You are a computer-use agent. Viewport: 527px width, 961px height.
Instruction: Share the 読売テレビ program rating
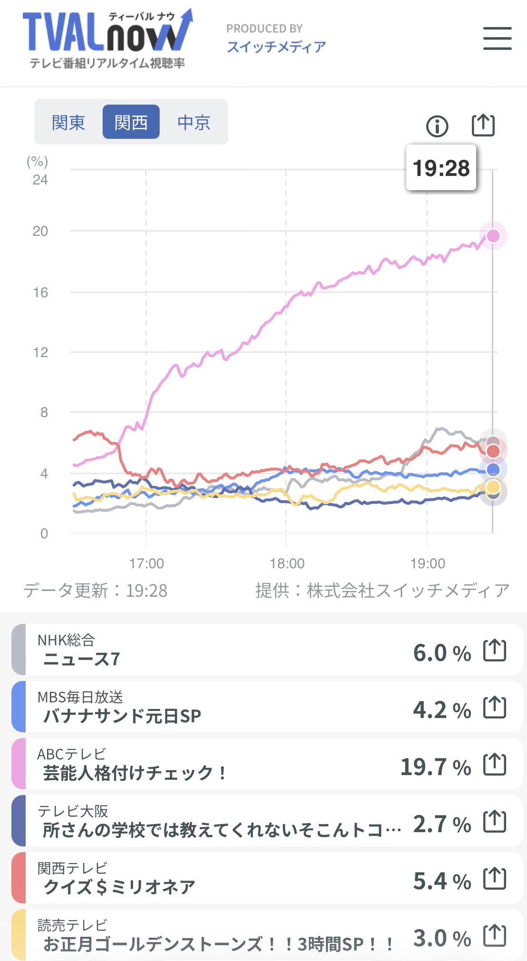[495, 936]
